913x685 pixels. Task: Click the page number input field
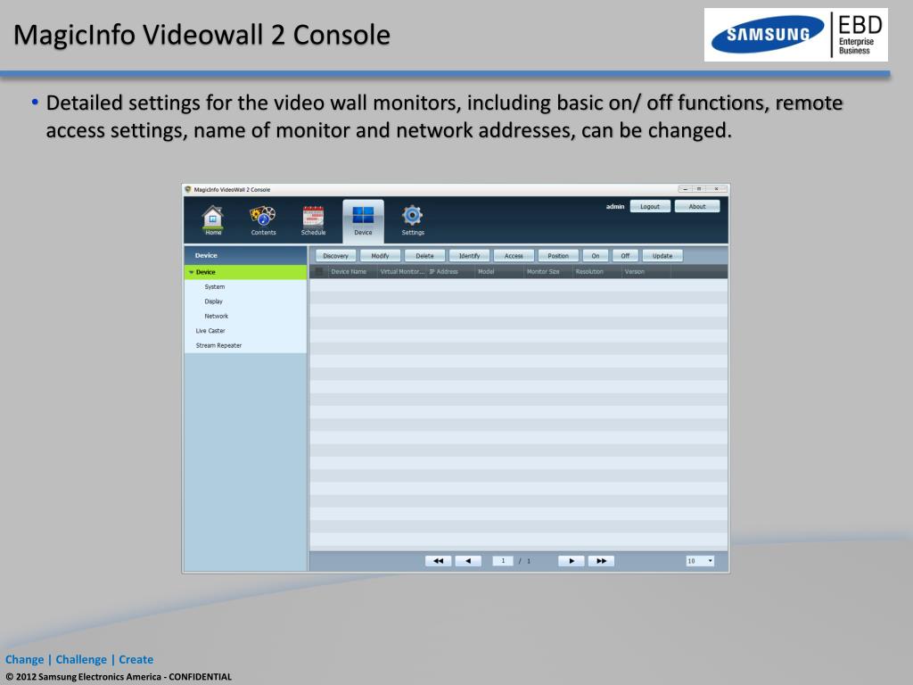[503, 561]
